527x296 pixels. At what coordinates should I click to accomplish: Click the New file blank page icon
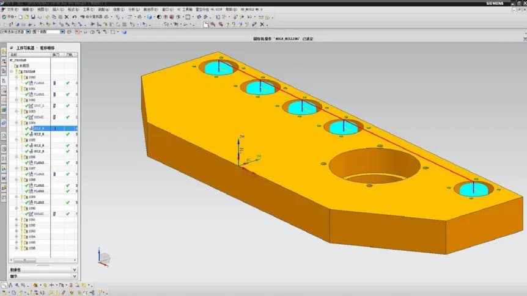pyautogui.click(x=21, y=16)
